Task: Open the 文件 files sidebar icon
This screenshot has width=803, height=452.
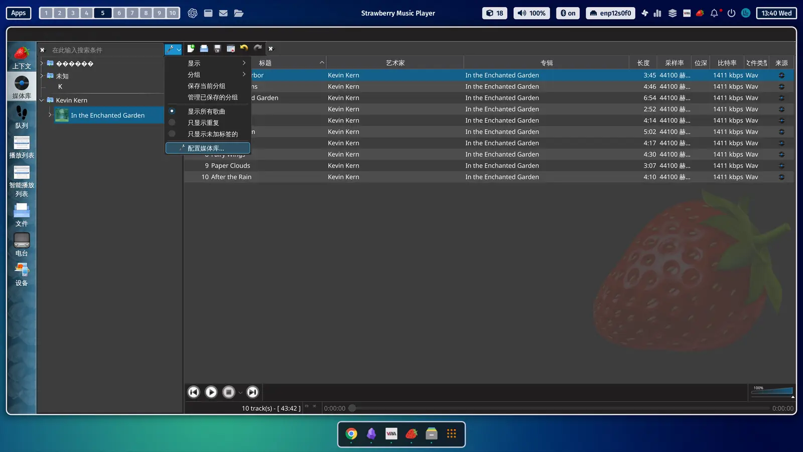Action: (x=22, y=215)
